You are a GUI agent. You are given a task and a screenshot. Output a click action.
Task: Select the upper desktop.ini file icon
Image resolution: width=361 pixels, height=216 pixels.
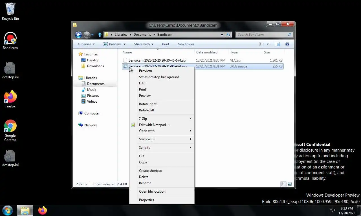[10, 70]
